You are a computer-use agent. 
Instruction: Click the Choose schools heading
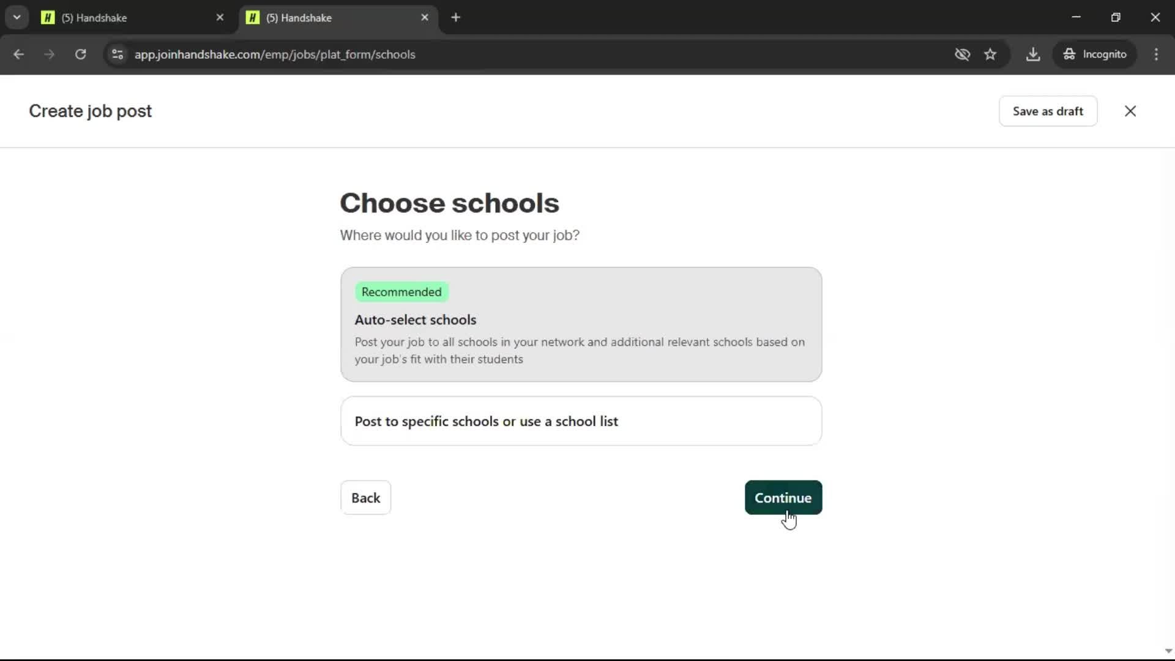(x=449, y=203)
